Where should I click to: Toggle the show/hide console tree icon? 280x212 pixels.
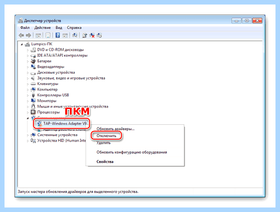(38, 35)
